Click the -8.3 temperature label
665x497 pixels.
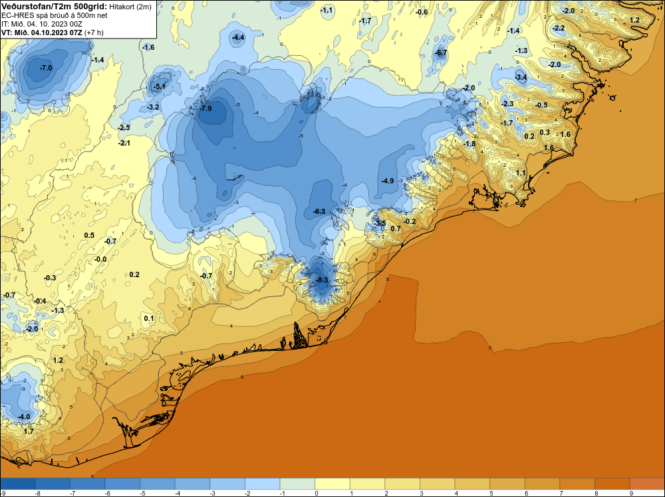322,280
